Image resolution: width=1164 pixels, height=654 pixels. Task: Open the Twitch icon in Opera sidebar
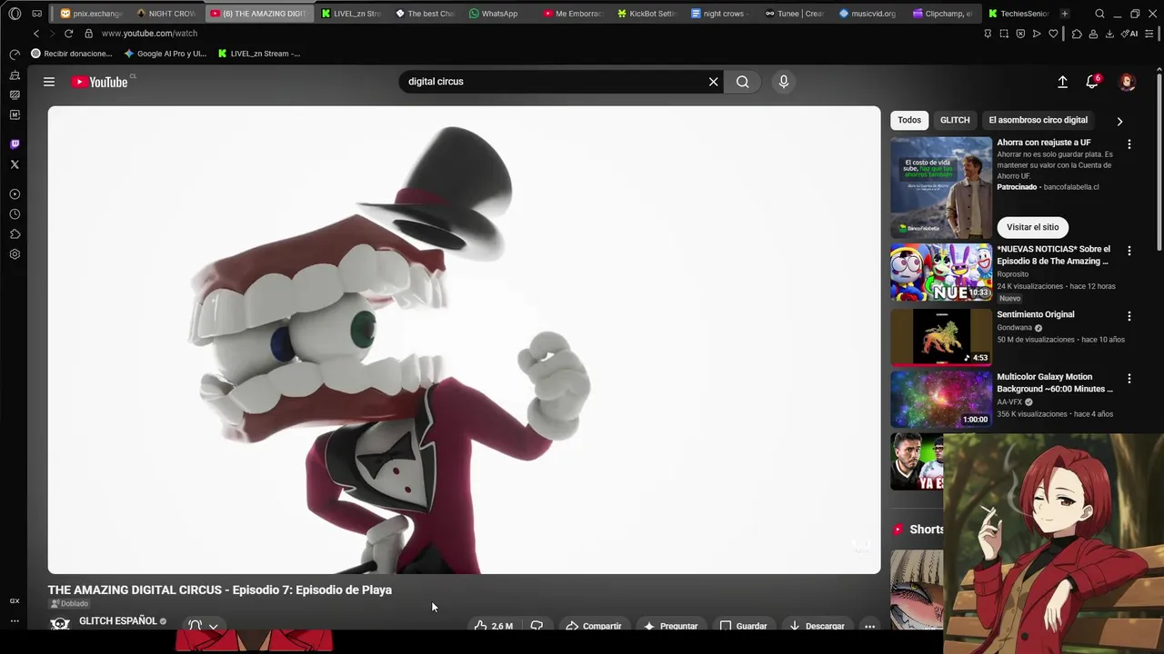tap(15, 144)
